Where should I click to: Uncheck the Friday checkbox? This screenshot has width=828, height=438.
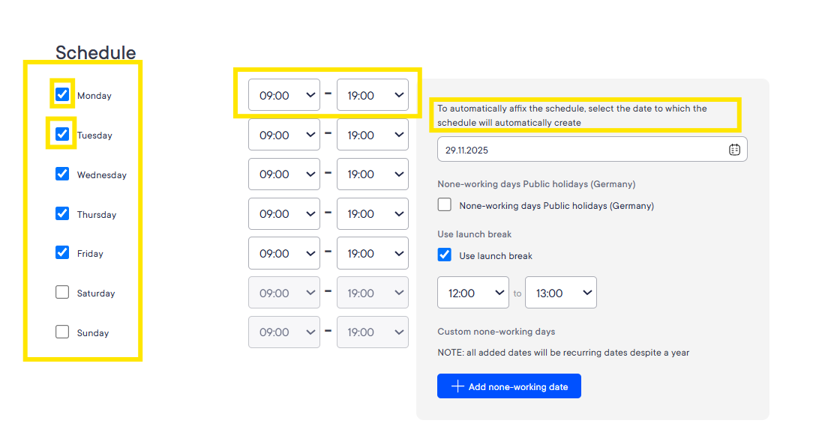tap(62, 252)
